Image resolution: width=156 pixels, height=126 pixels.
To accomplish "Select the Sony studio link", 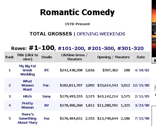I will 47,96.
